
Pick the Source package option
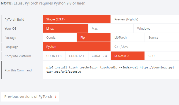pos(162,38)
